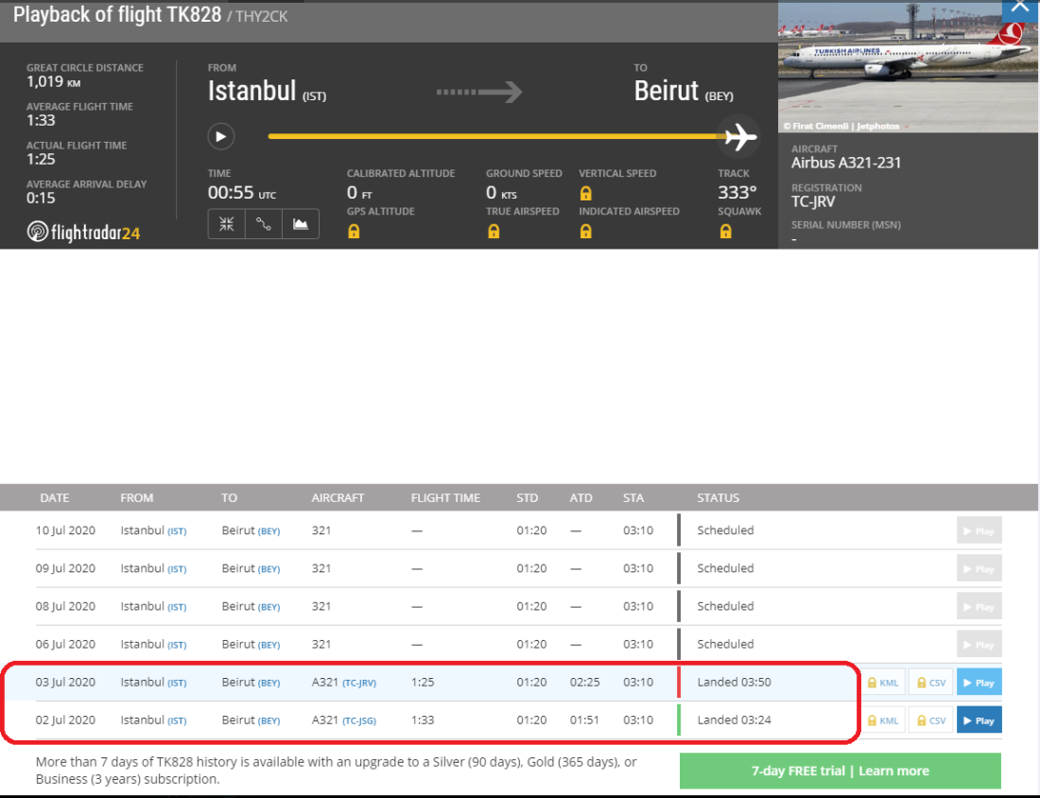
Task: Select the 02 Jul 2020 date cell
Action: point(65,720)
